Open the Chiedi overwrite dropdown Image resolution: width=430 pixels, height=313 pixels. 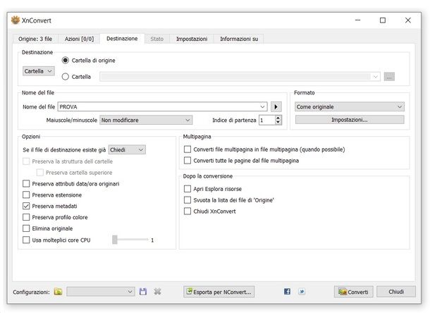(127, 149)
